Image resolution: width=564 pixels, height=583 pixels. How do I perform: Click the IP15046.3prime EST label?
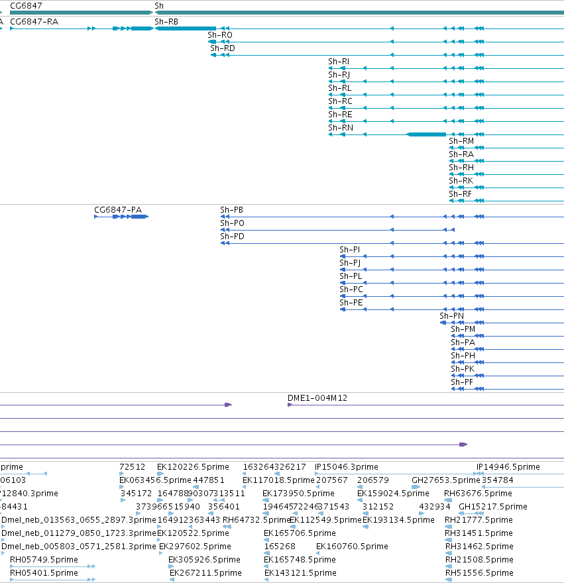pos(347,467)
